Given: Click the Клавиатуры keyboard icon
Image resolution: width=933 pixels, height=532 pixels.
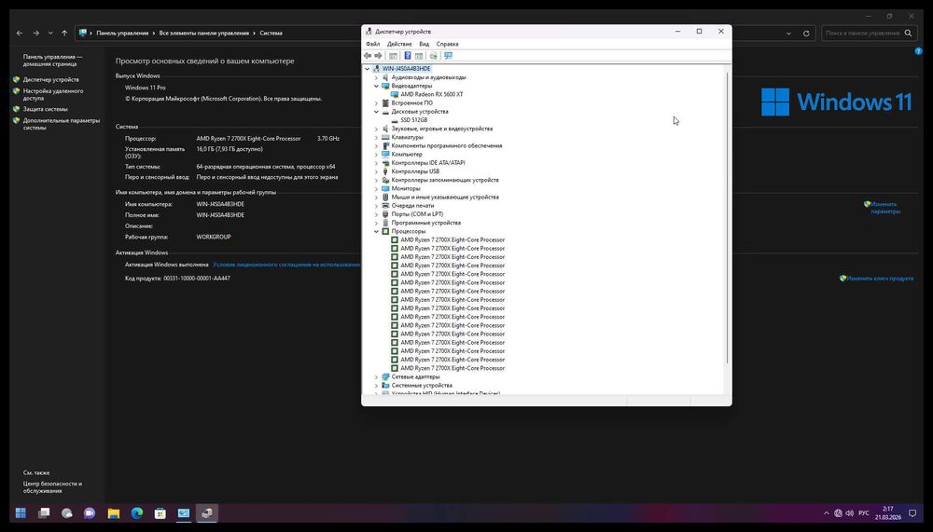Looking at the screenshot, I should (x=385, y=137).
